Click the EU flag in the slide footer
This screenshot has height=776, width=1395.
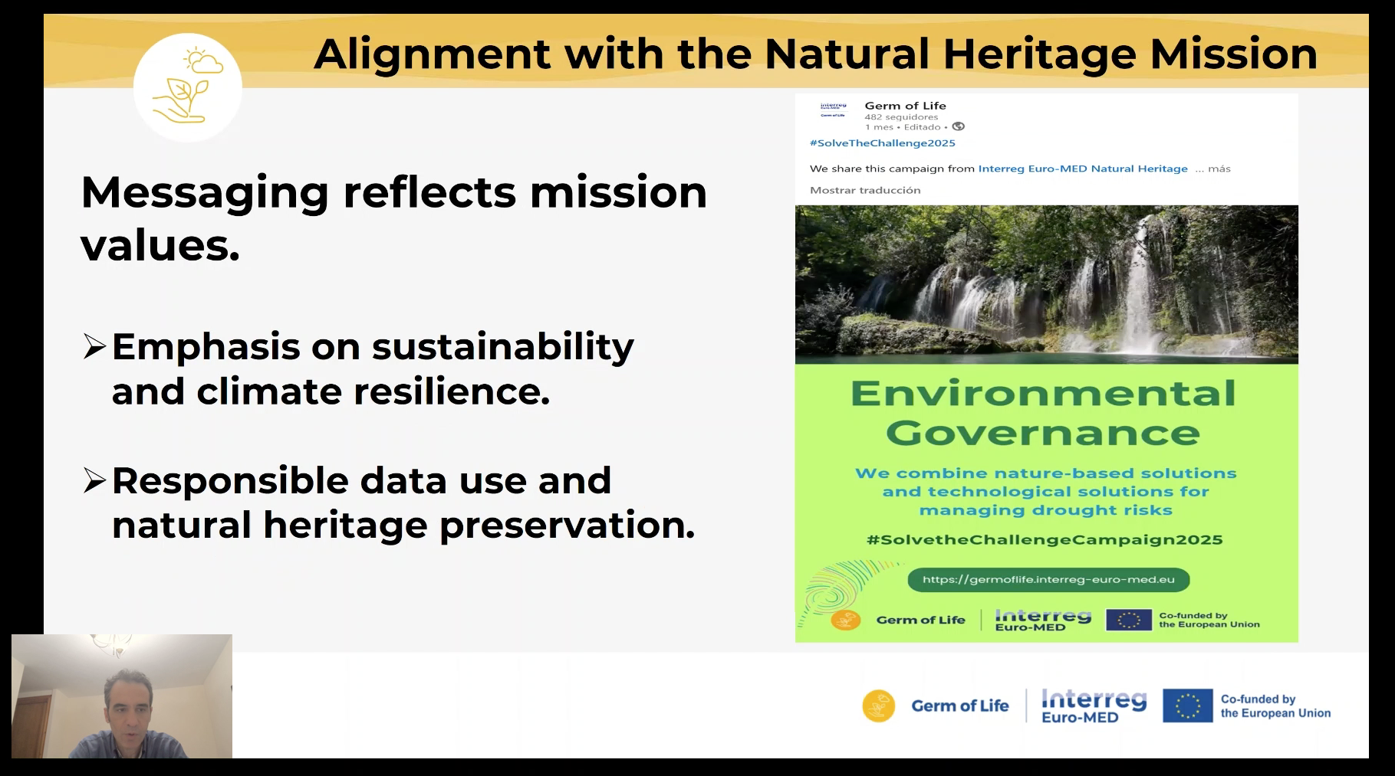click(x=1187, y=706)
